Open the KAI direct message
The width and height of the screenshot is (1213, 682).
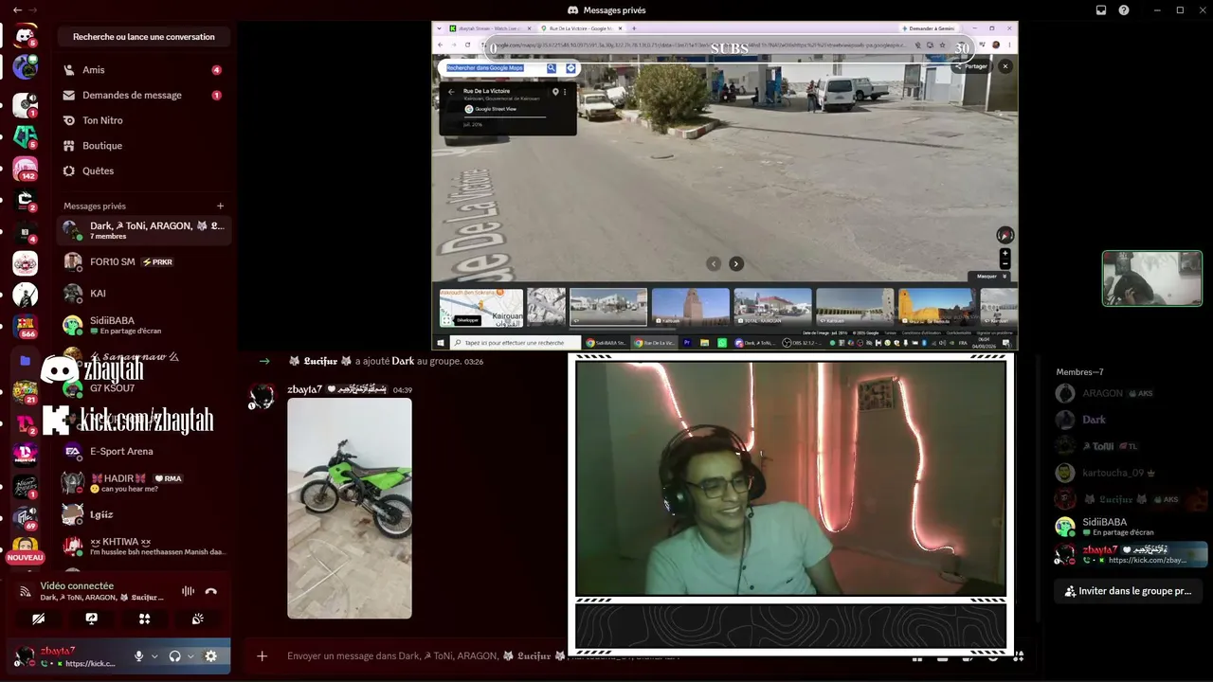tap(144, 294)
